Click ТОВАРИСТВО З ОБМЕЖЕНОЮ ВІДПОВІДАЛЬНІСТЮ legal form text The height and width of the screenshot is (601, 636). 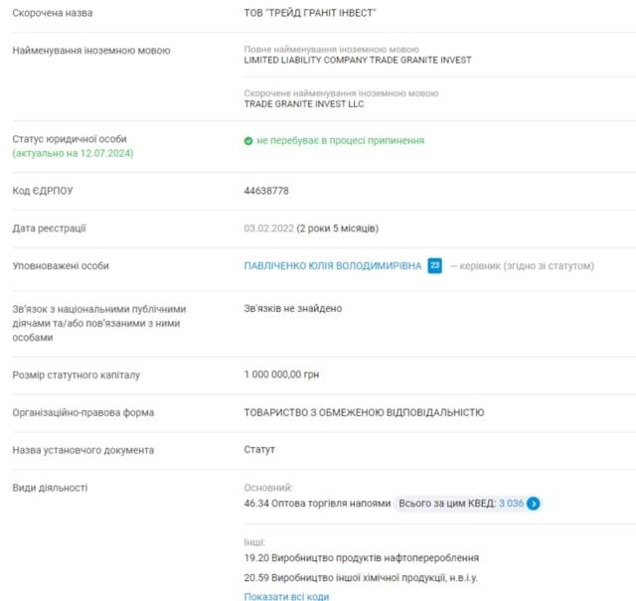tap(364, 412)
